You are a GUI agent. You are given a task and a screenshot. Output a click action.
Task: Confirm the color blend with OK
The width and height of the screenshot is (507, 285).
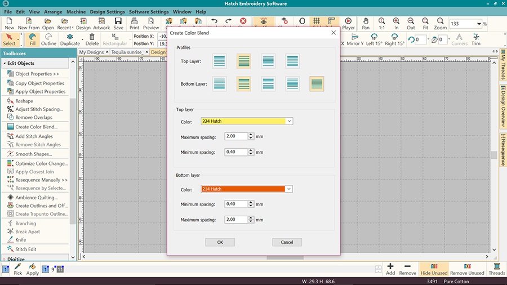tap(220, 242)
